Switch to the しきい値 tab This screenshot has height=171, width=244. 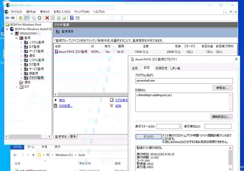click(x=175, y=68)
